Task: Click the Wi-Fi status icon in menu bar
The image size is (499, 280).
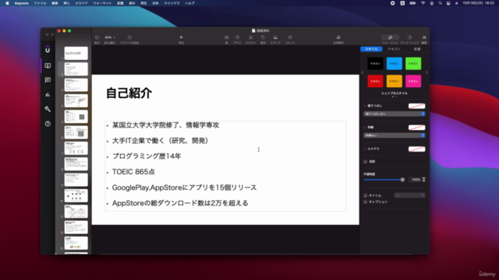Action: coord(423,3)
